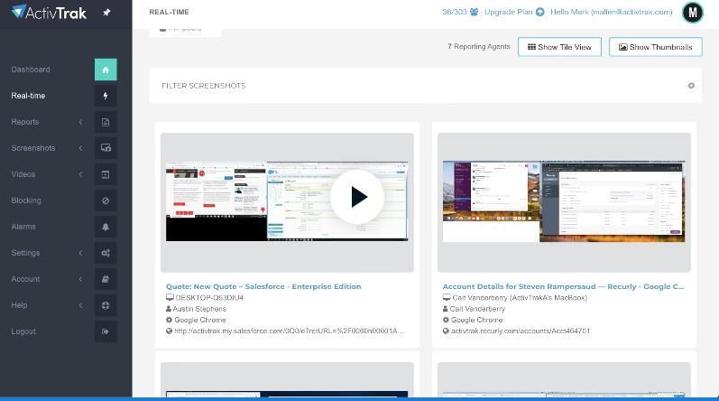Click the Alarms bell icon
This screenshot has width=719, height=401.
pos(106,227)
